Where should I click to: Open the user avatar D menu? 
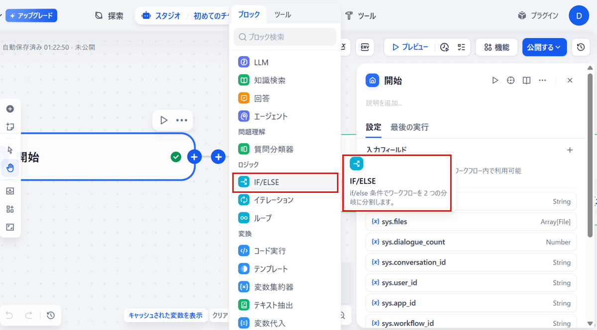click(579, 15)
